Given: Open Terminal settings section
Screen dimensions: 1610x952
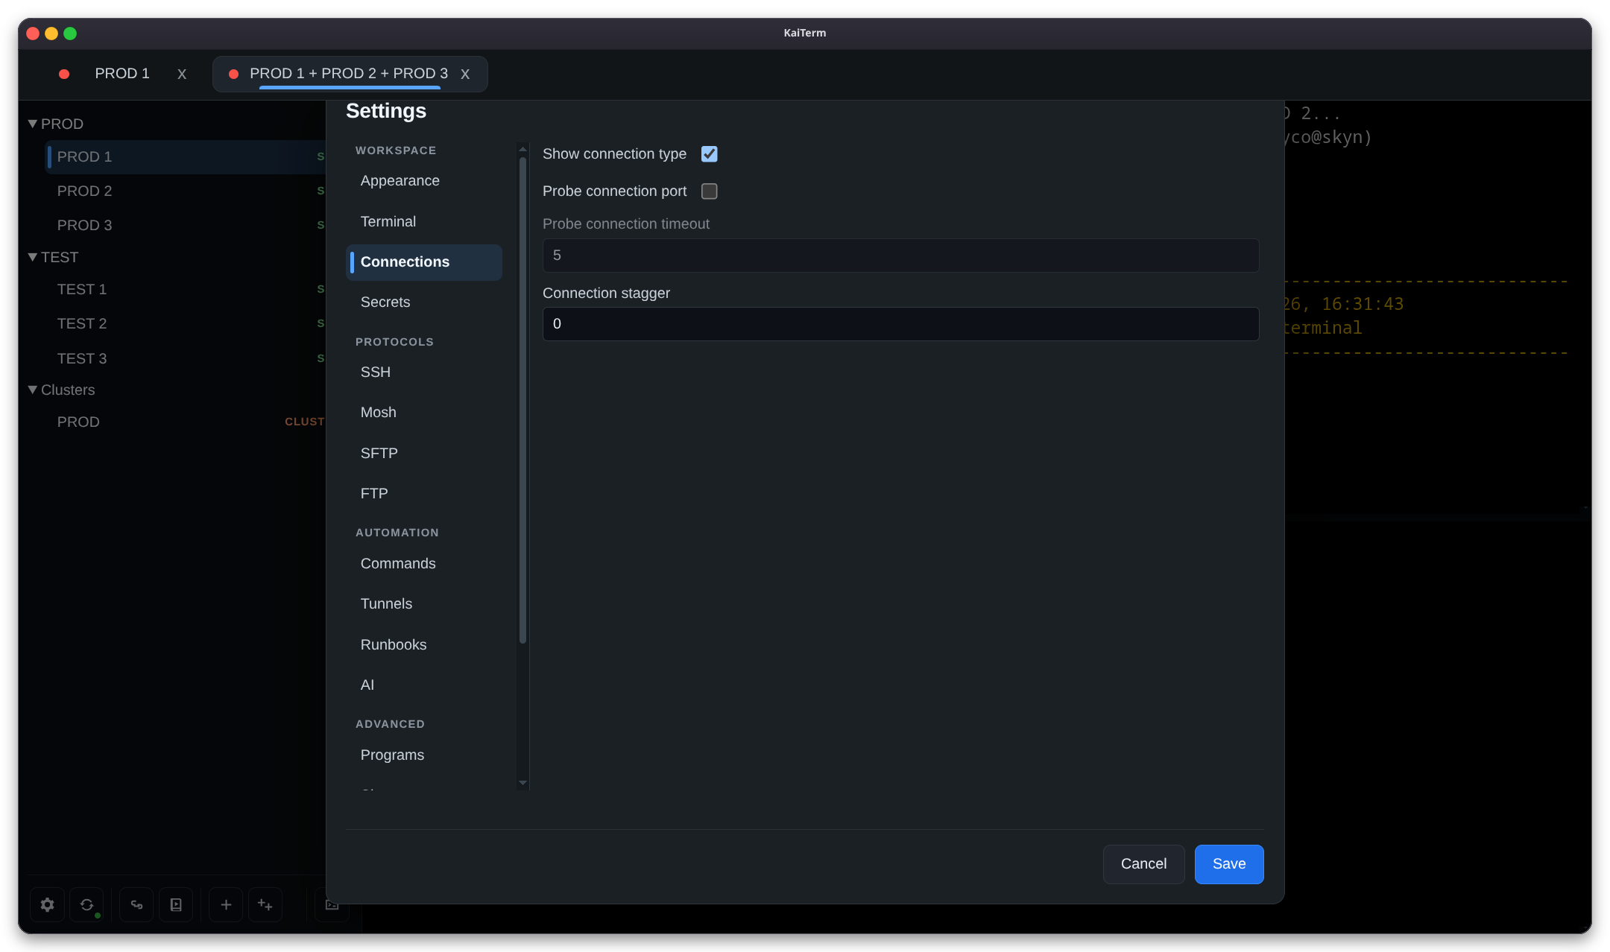Looking at the screenshot, I should (x=424, y=222).
